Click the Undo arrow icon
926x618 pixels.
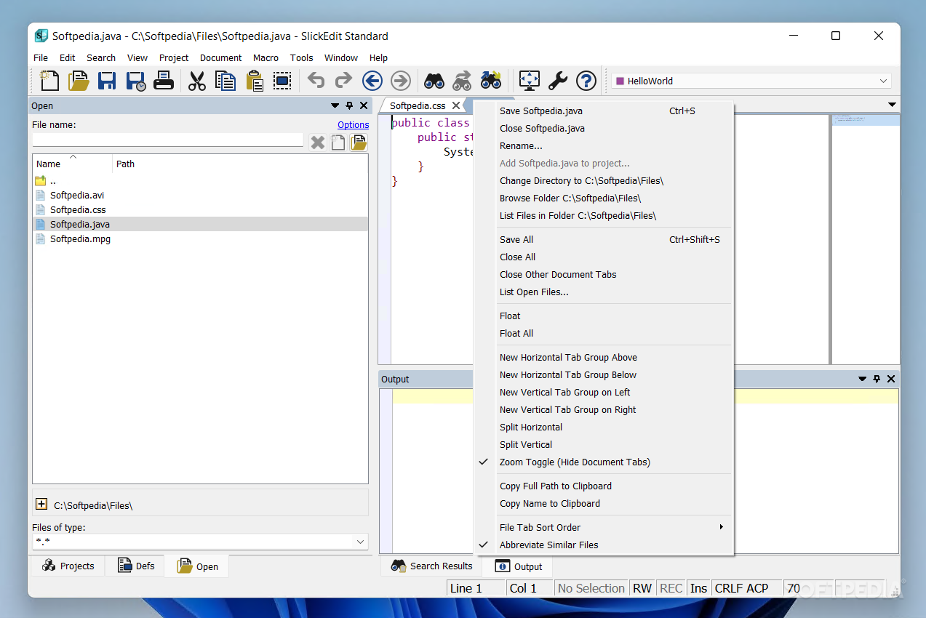pyautogui.click(x=316, y=80)
